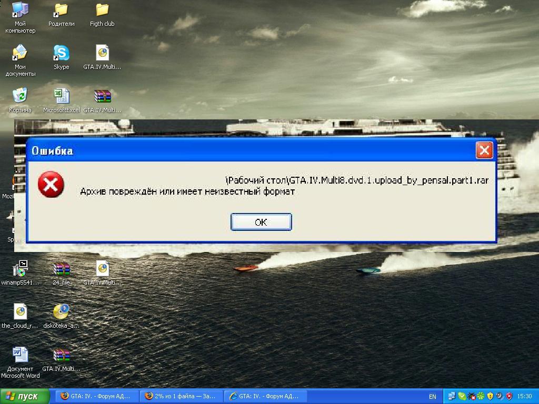Image resolution: width=539 pixels, height=404 pixels.
Task: Select the 24_file WinRAR archive
Action: [x=61, y=269]
